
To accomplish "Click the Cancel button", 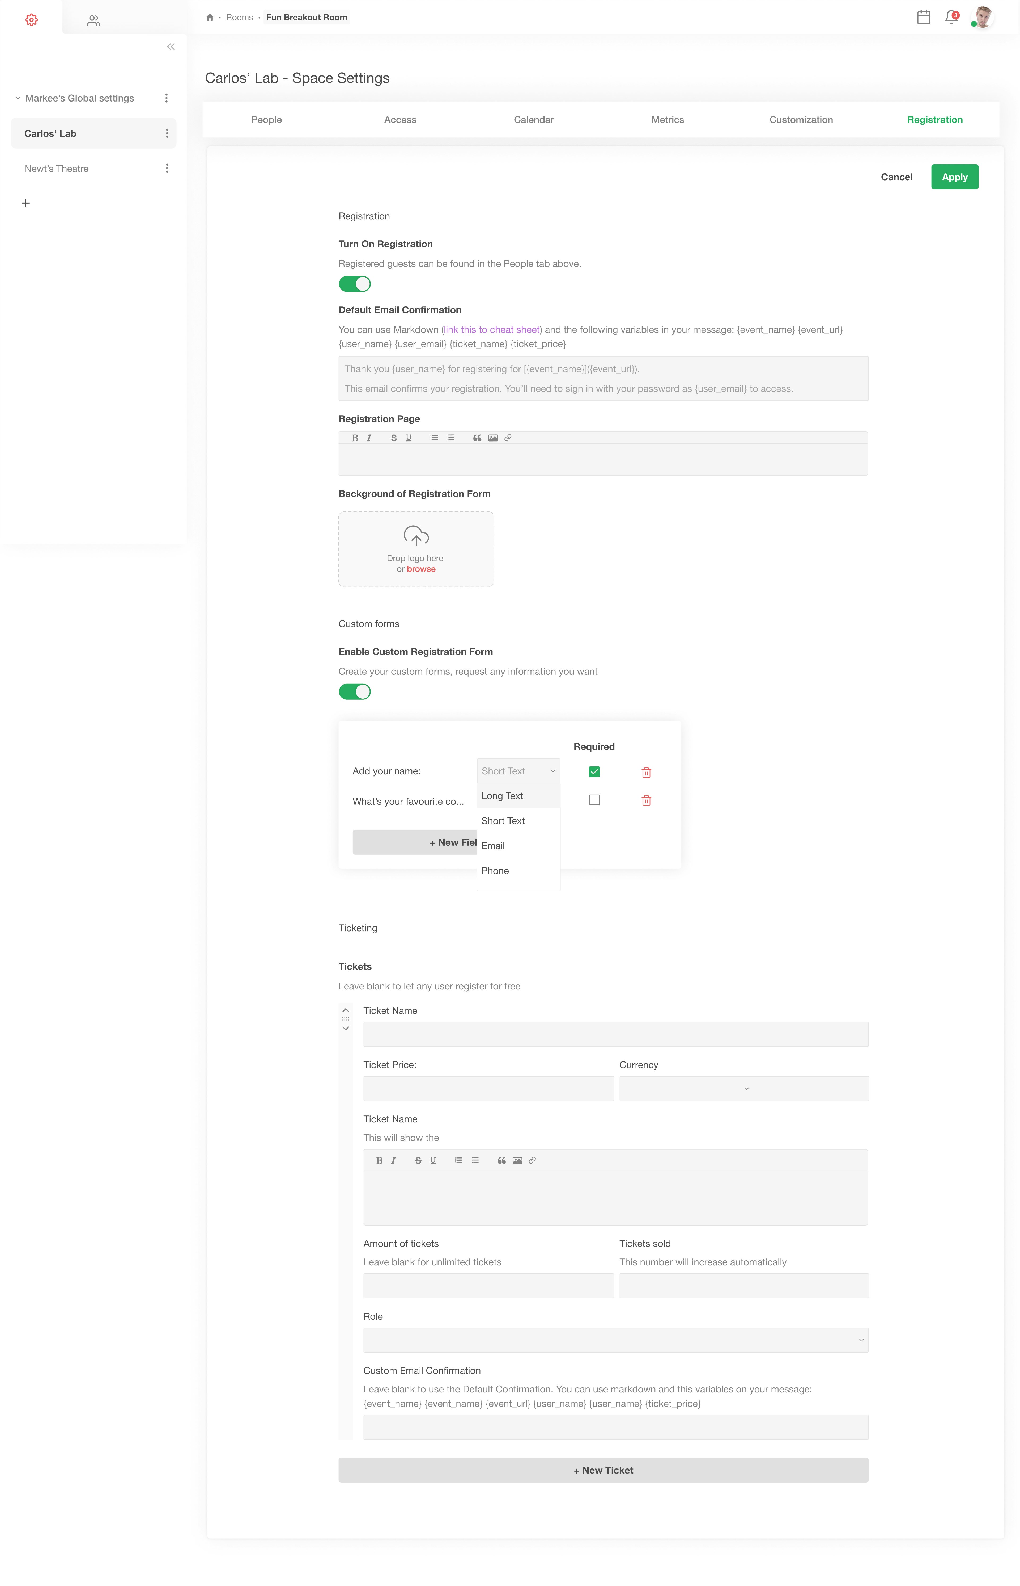I will (x=896, y=177).
